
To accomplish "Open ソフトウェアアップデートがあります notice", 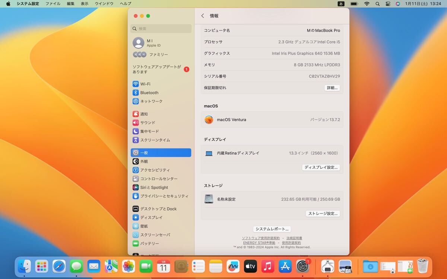I will click(161, 69).
